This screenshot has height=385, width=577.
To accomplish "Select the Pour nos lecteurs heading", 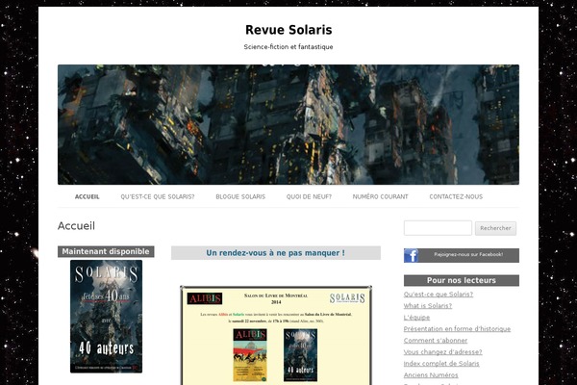I will point(462,280).
